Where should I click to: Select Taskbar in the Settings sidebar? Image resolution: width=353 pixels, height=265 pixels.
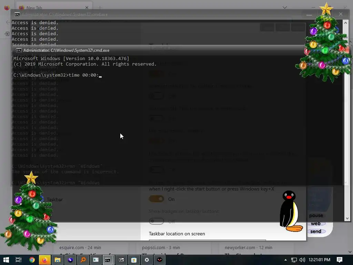click(55, 199)
